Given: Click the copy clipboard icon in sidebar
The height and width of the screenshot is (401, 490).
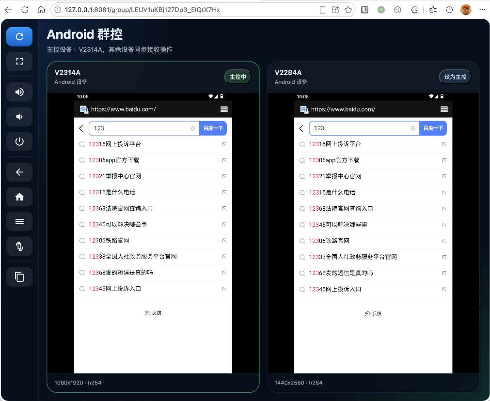Looking at the screenshot, I should [x=19, y=277].
